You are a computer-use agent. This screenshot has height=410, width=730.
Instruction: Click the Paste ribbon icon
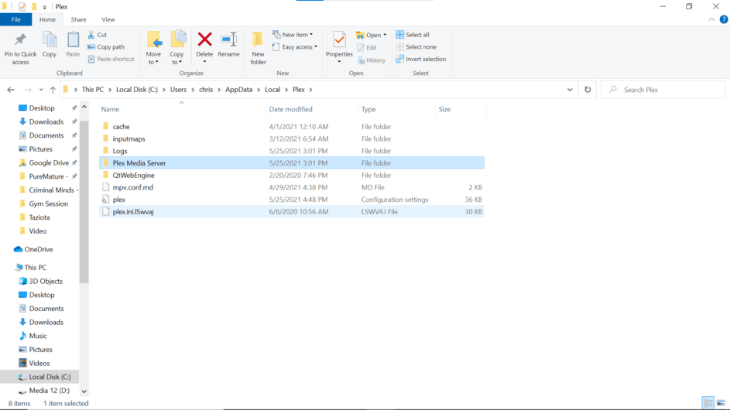click(73, 45)
